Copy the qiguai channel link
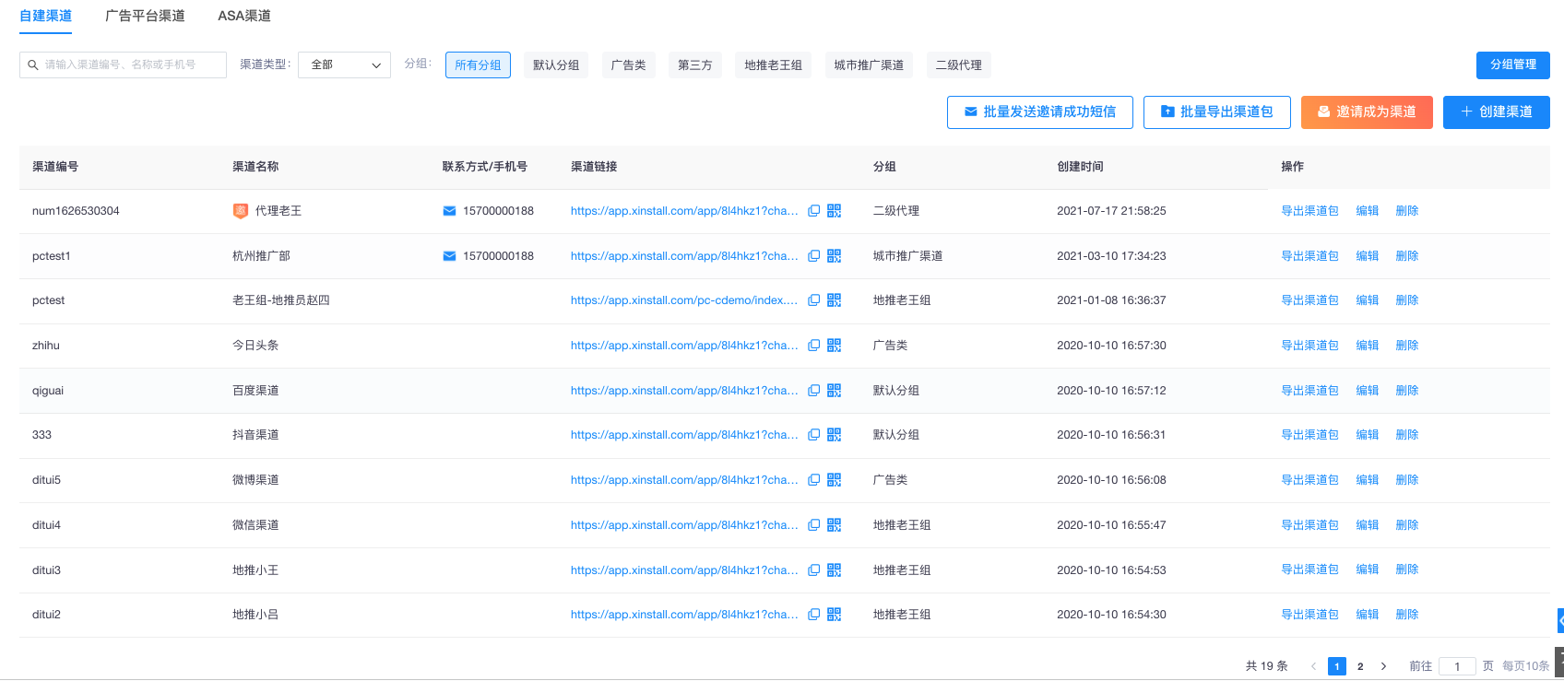The height and width of the screenshot is (681, 1564). click(x=814, y=391)
